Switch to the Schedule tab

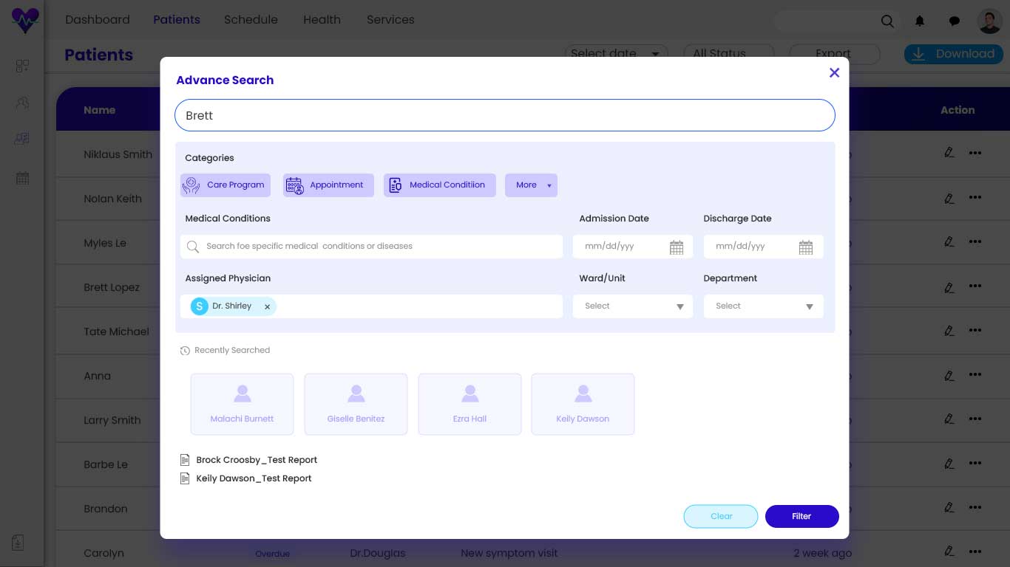(251, 20)
